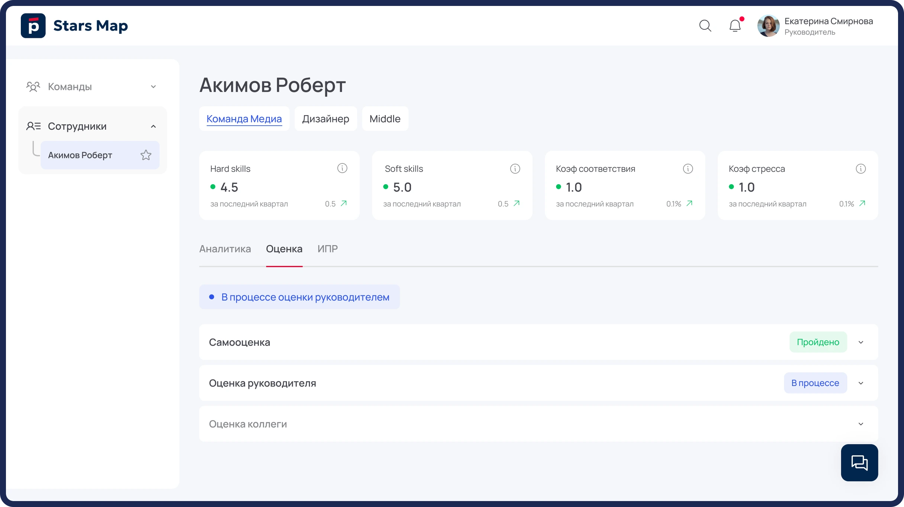Click the Руководитель role label

click(x=810, y=32)
